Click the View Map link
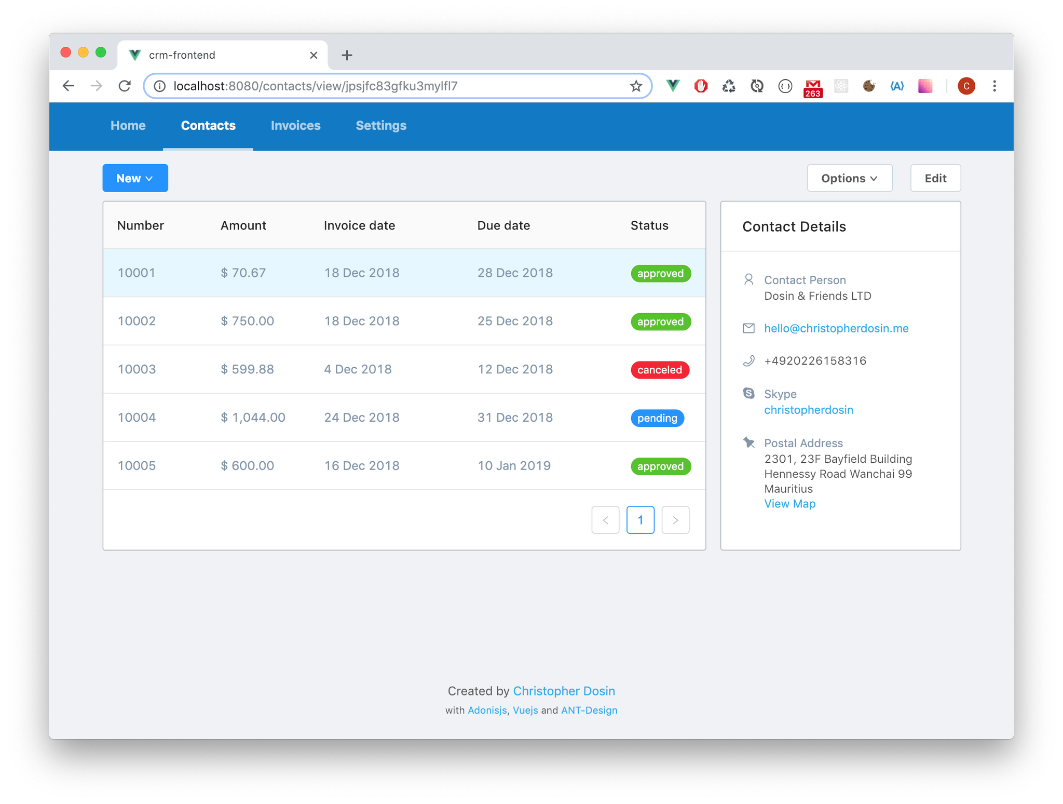 789,504
